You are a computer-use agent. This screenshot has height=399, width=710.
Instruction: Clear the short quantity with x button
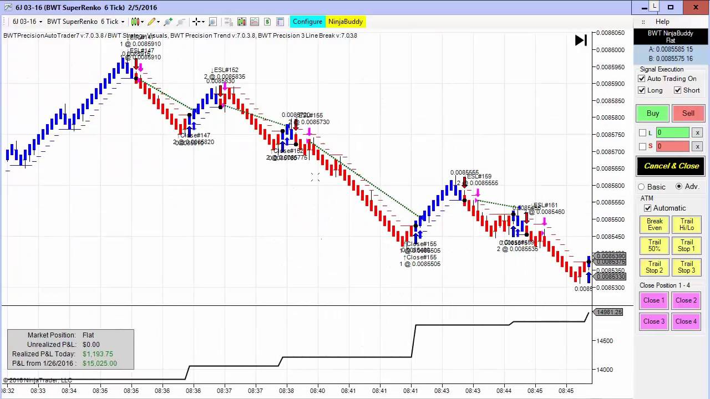(x=697, y=146)
